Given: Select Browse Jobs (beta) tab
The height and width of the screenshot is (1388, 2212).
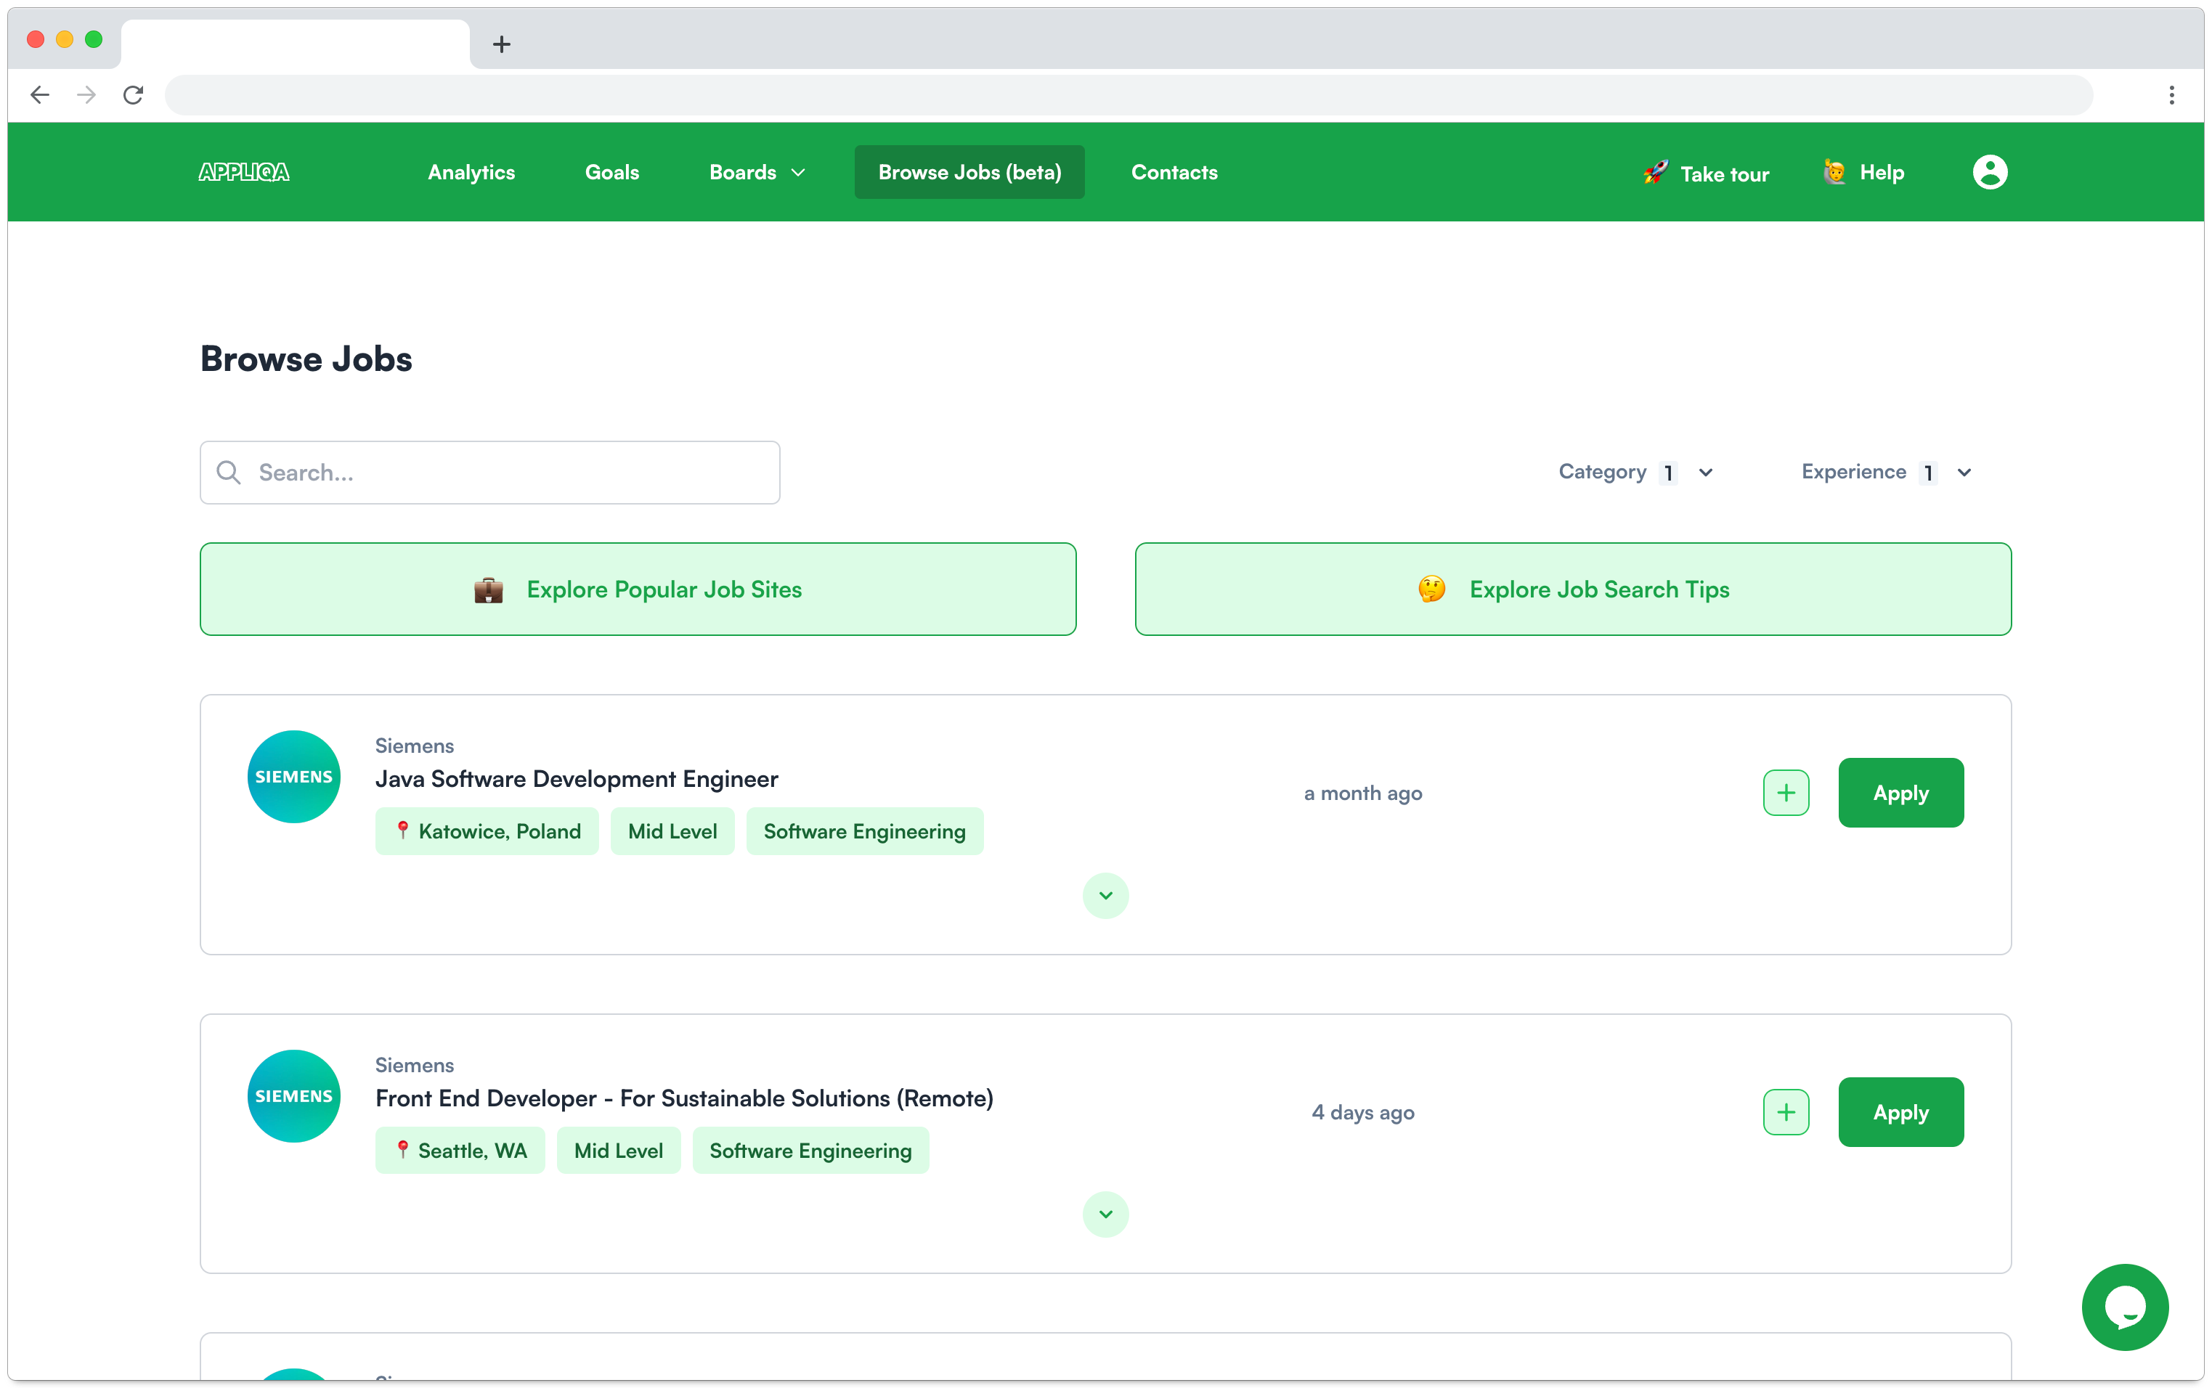Looking at the screenshot, I should point(969,171).
